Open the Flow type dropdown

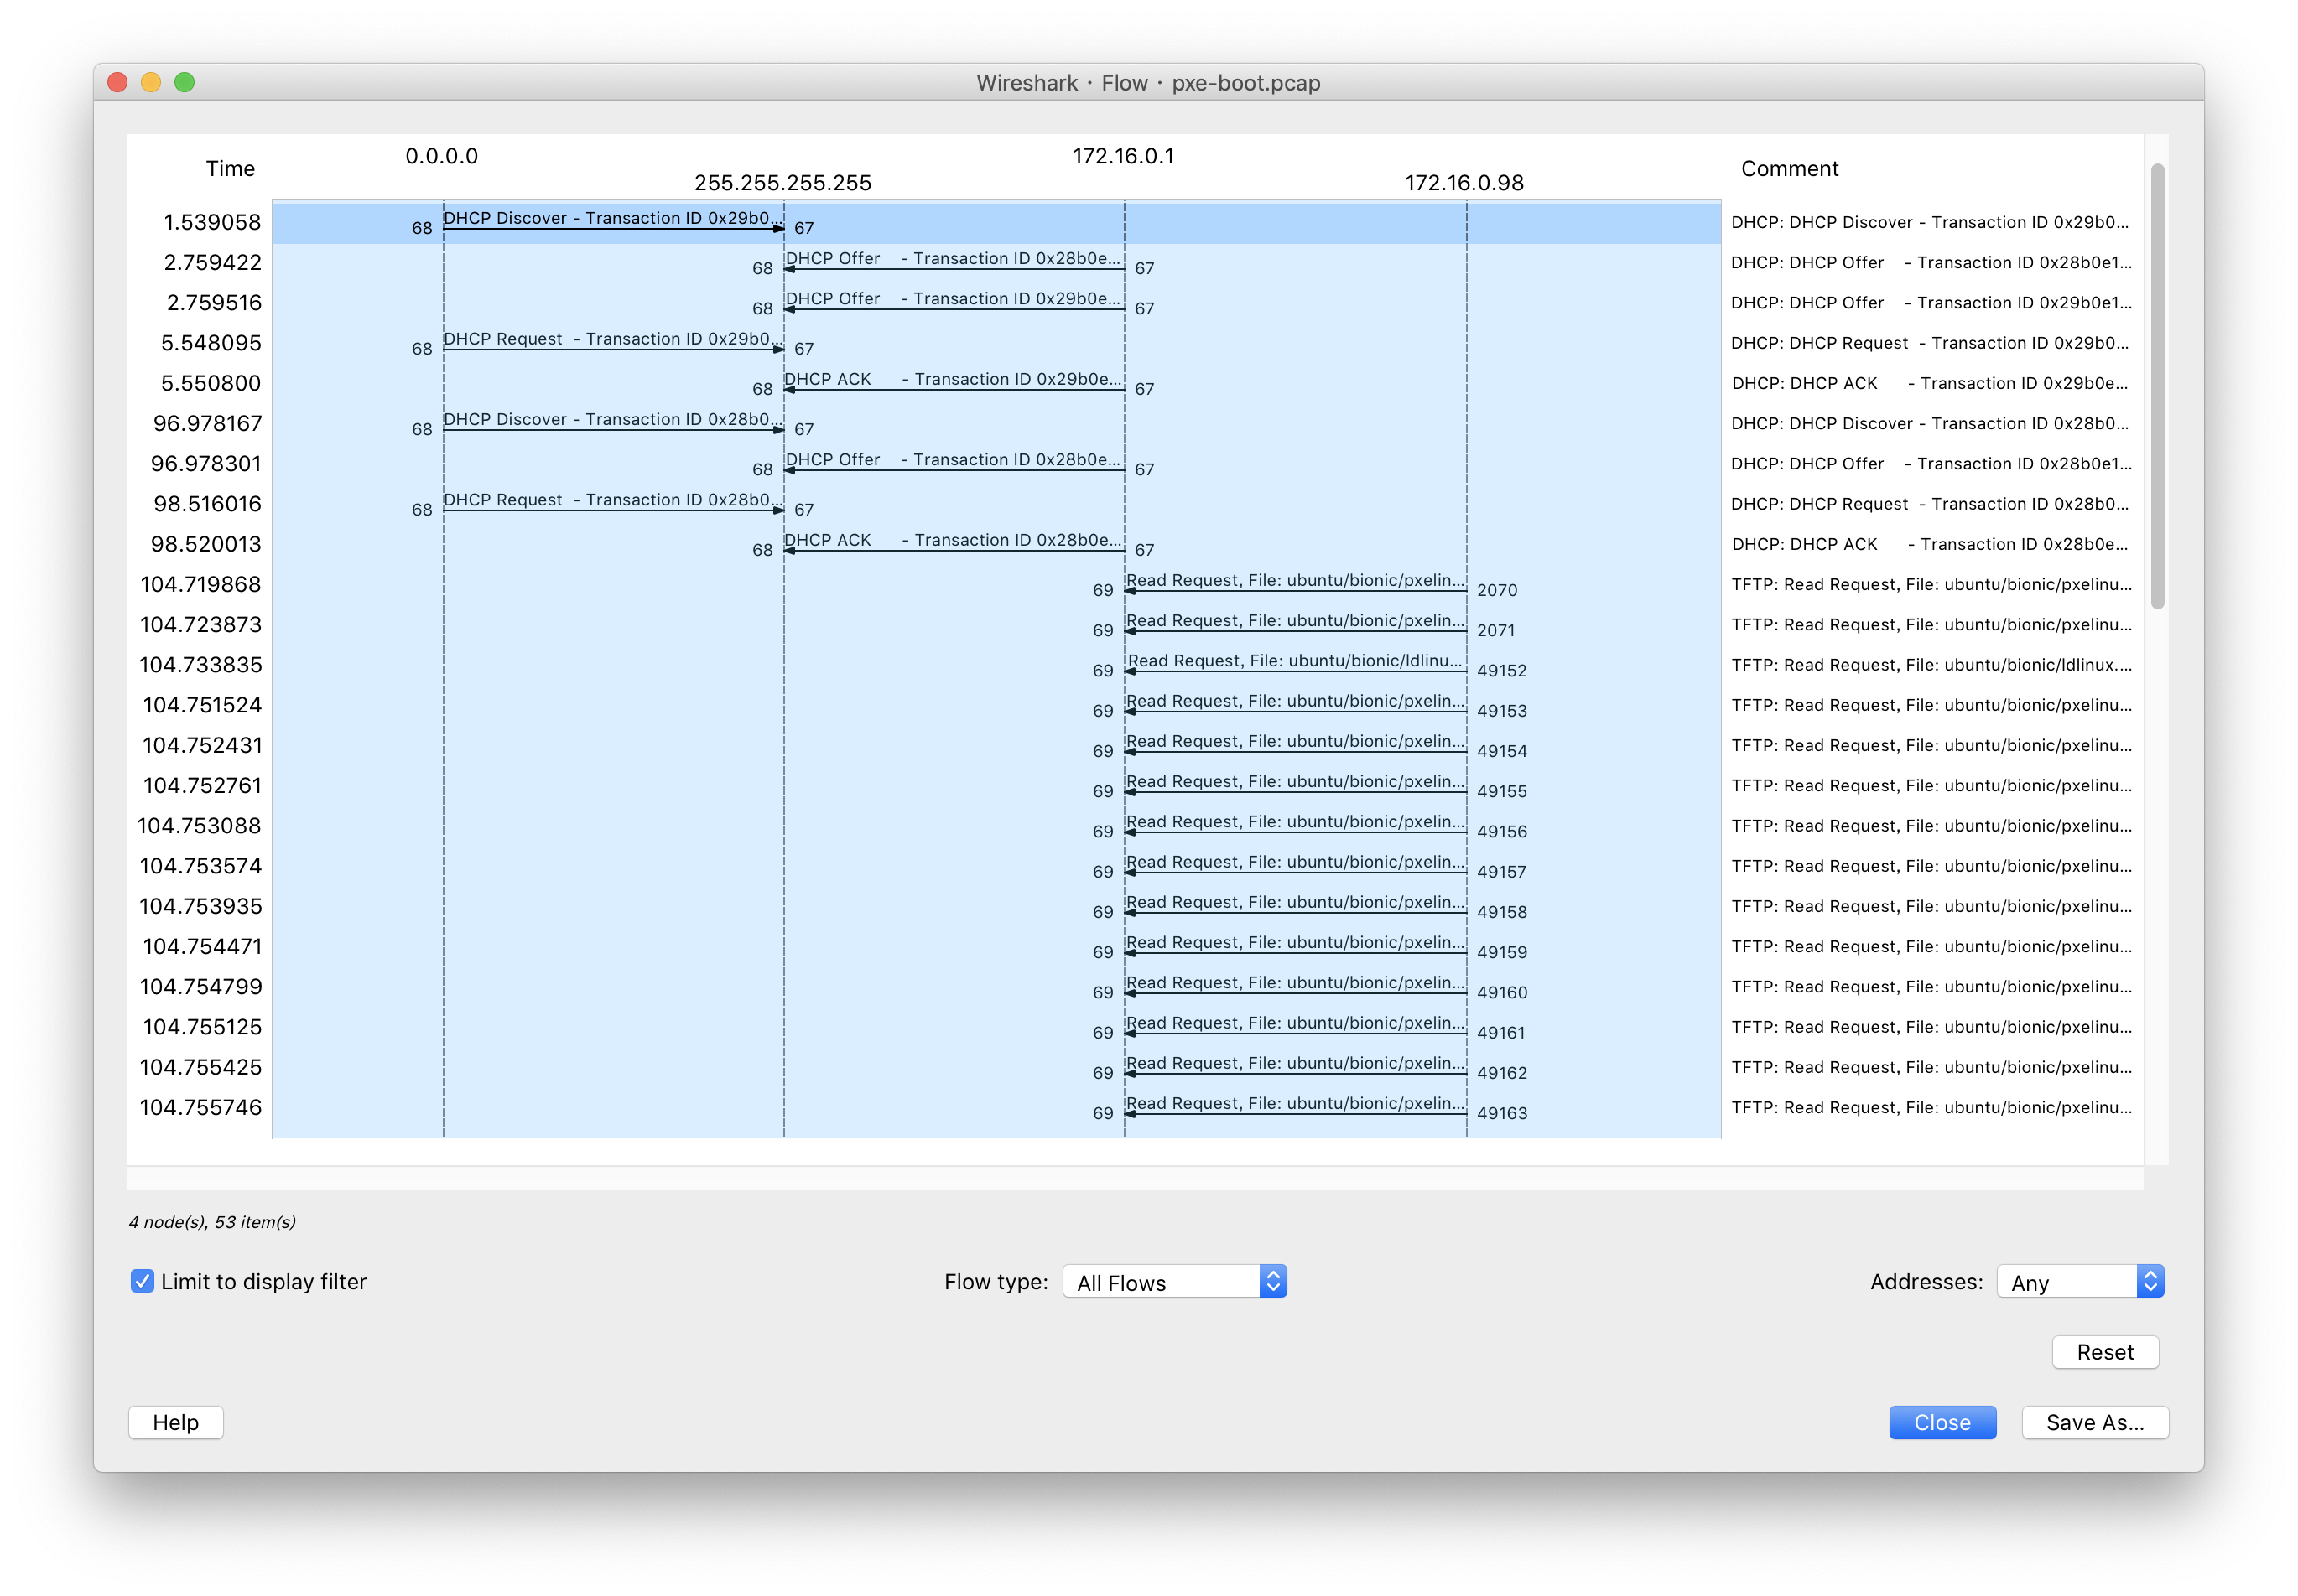tap(1173, 1282)
